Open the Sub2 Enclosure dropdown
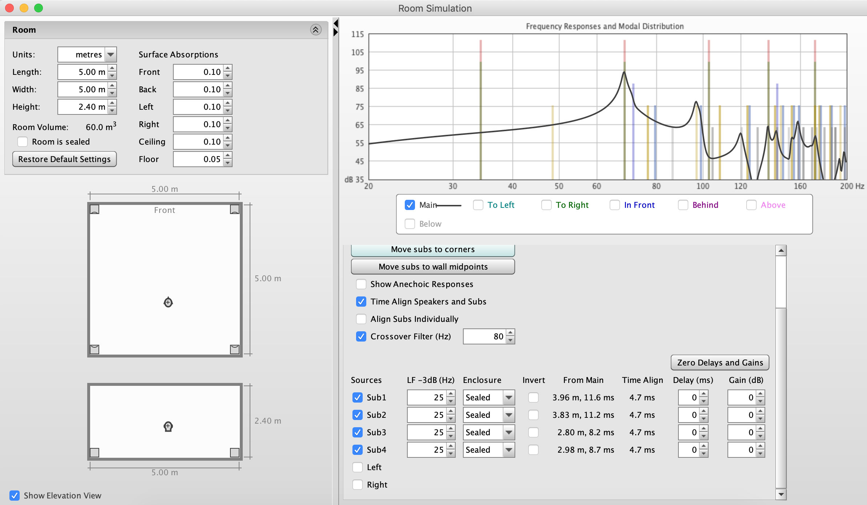 [509, 415]
